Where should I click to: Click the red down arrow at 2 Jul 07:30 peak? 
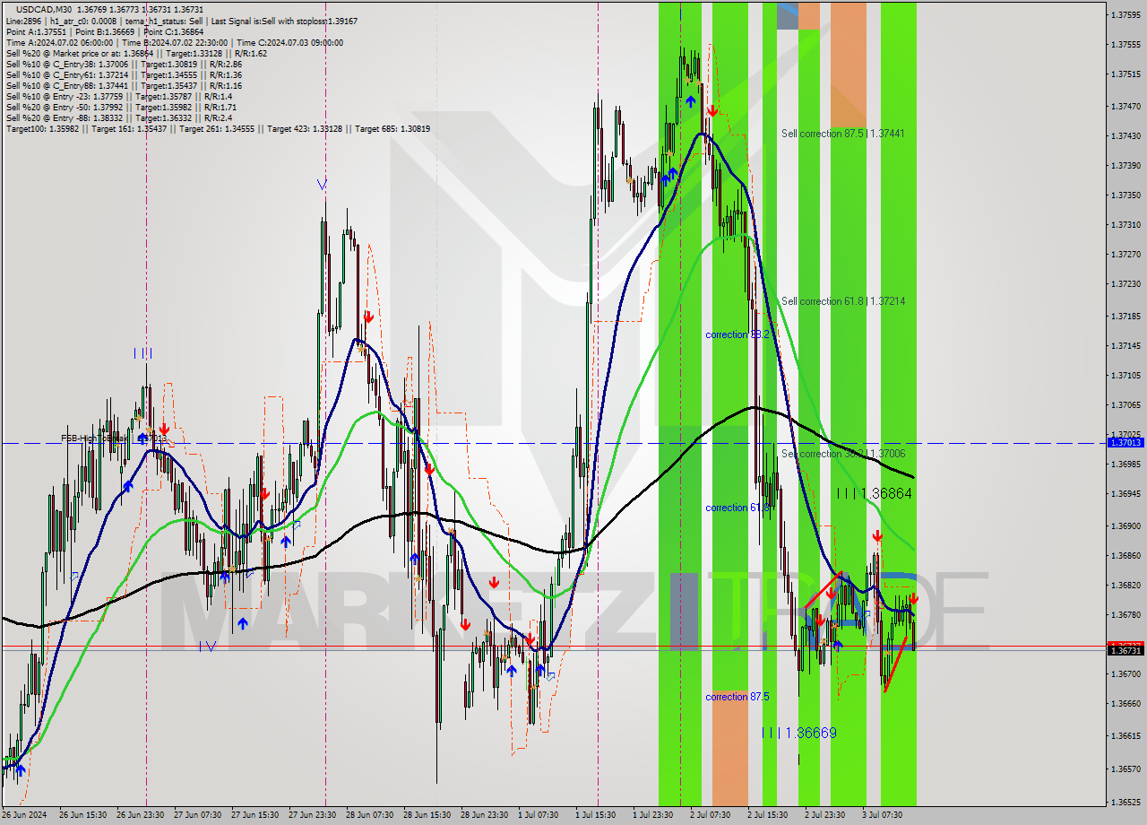click(x=712, y=111)
